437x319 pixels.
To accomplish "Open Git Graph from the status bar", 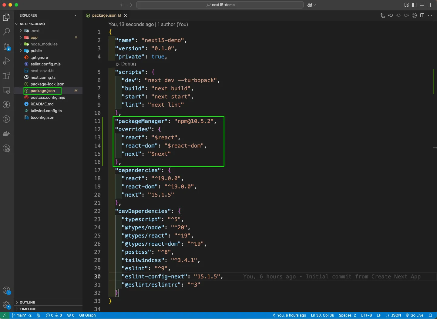I will click(x=87, y=315).
